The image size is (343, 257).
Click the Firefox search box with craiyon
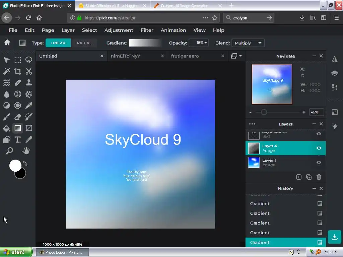point(249,18)
